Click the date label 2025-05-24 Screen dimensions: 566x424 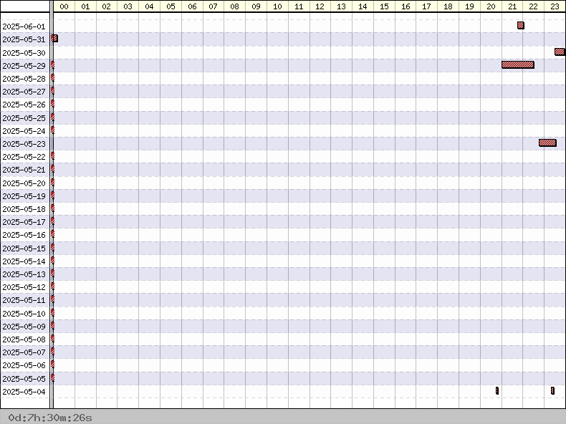click(x=24, y=131)
